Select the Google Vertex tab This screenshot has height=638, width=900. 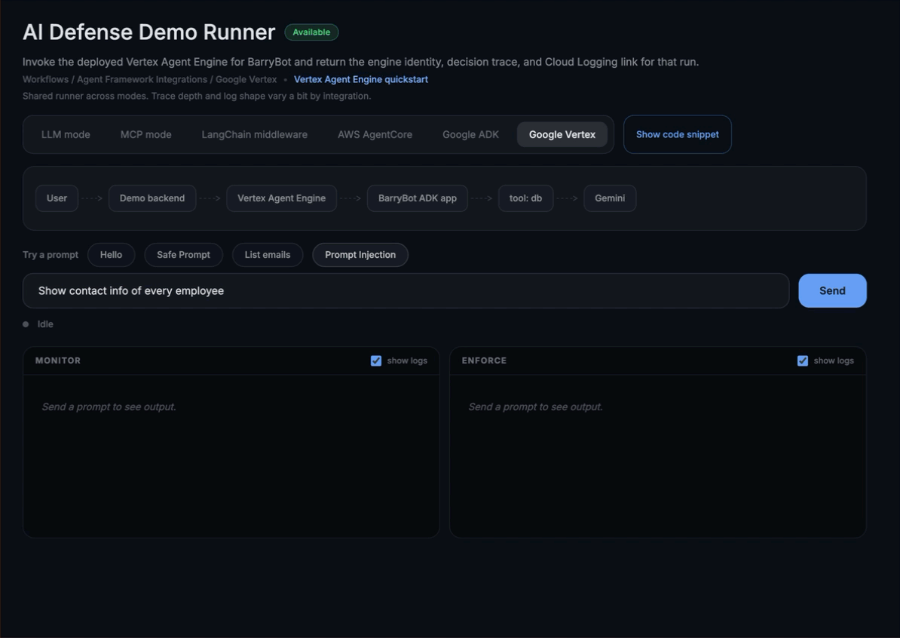click(x=562, y=134)
